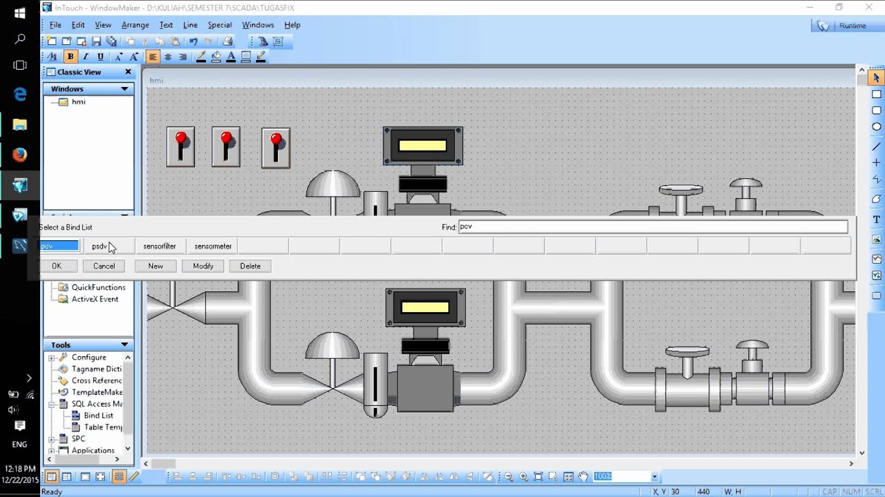Open Firefox from the Windows taskbar
The width and height of the screenshot is (885, 497).
click(x=19, y=155)
